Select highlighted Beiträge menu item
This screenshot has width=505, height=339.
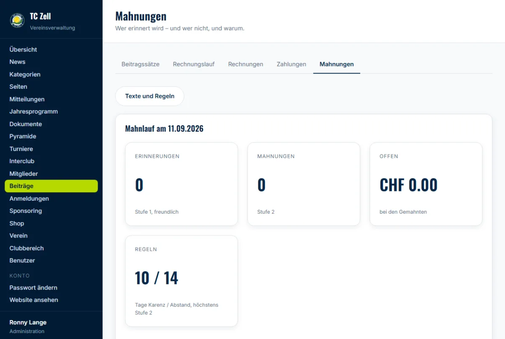[x=51, y=186]
